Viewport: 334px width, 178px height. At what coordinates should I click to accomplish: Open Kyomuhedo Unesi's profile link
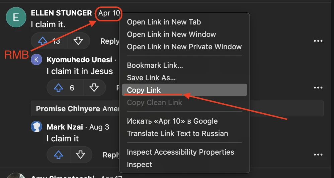point(79,60)
